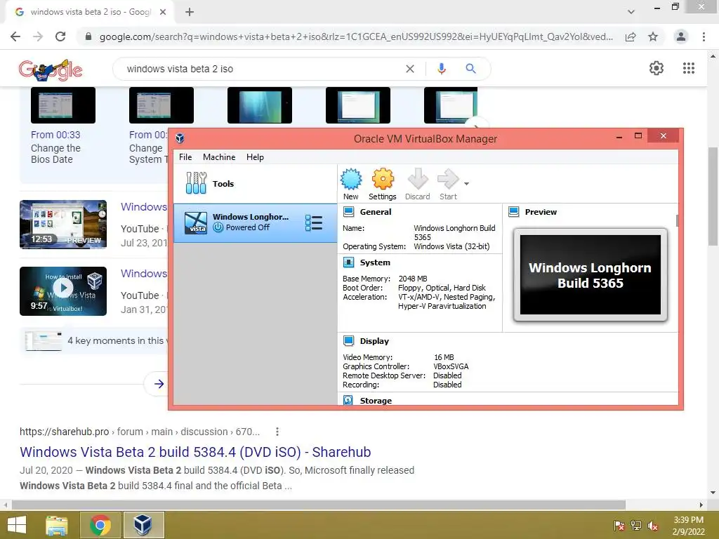The width and height of the screenshot is (719, 539).
Task: Switch to Chrome on the taskbar
Action: [x=100, y=525]
